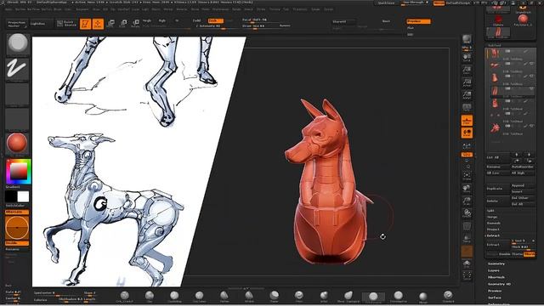Viewport: 544px width, 306px height.
Task: Expand the Surface palette section
Action: click(x=495, y=297)
